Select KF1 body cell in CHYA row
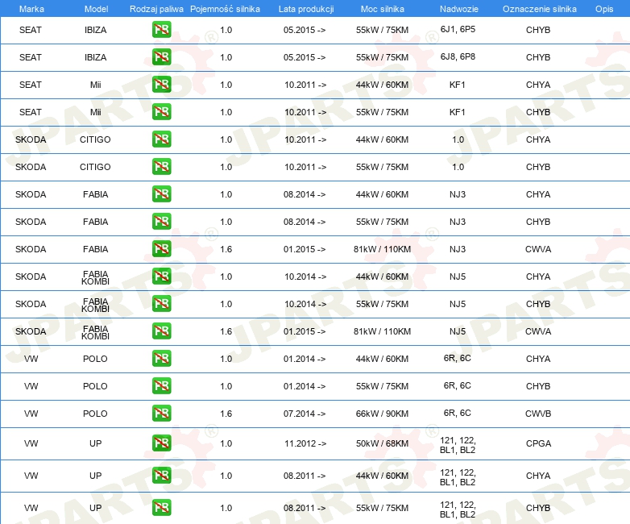The height and width of the screenshot is (524, 630). click(458, 85)
